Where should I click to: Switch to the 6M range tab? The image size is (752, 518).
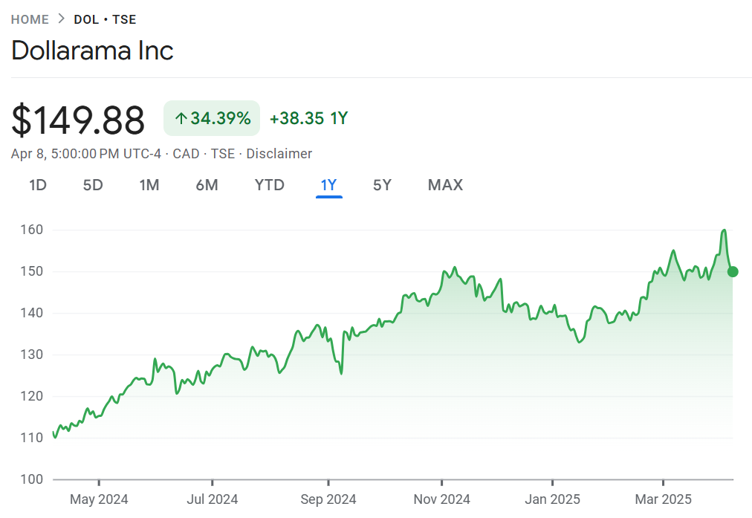click(x=207, y=185)
